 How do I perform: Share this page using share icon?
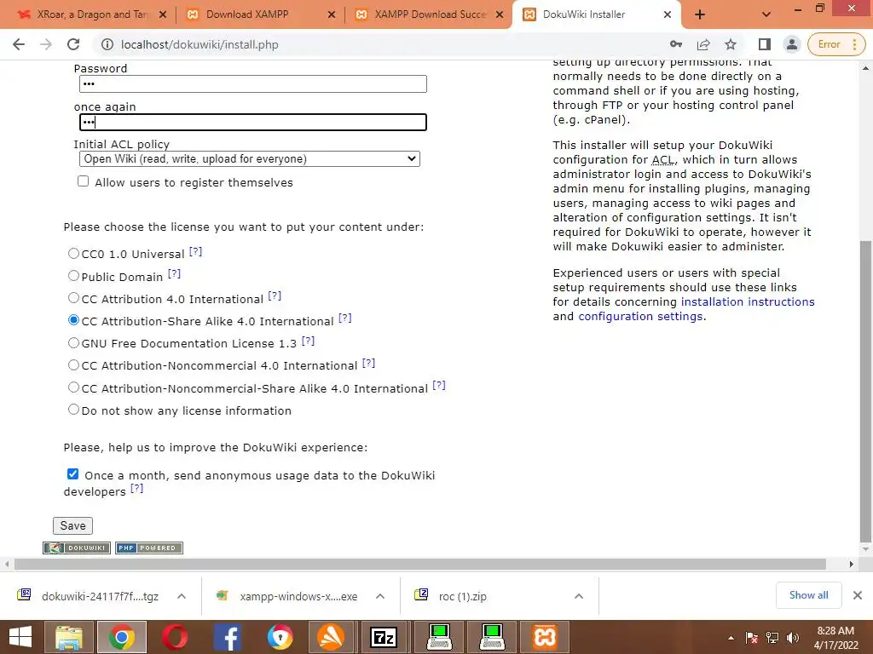tap(703, 44)
